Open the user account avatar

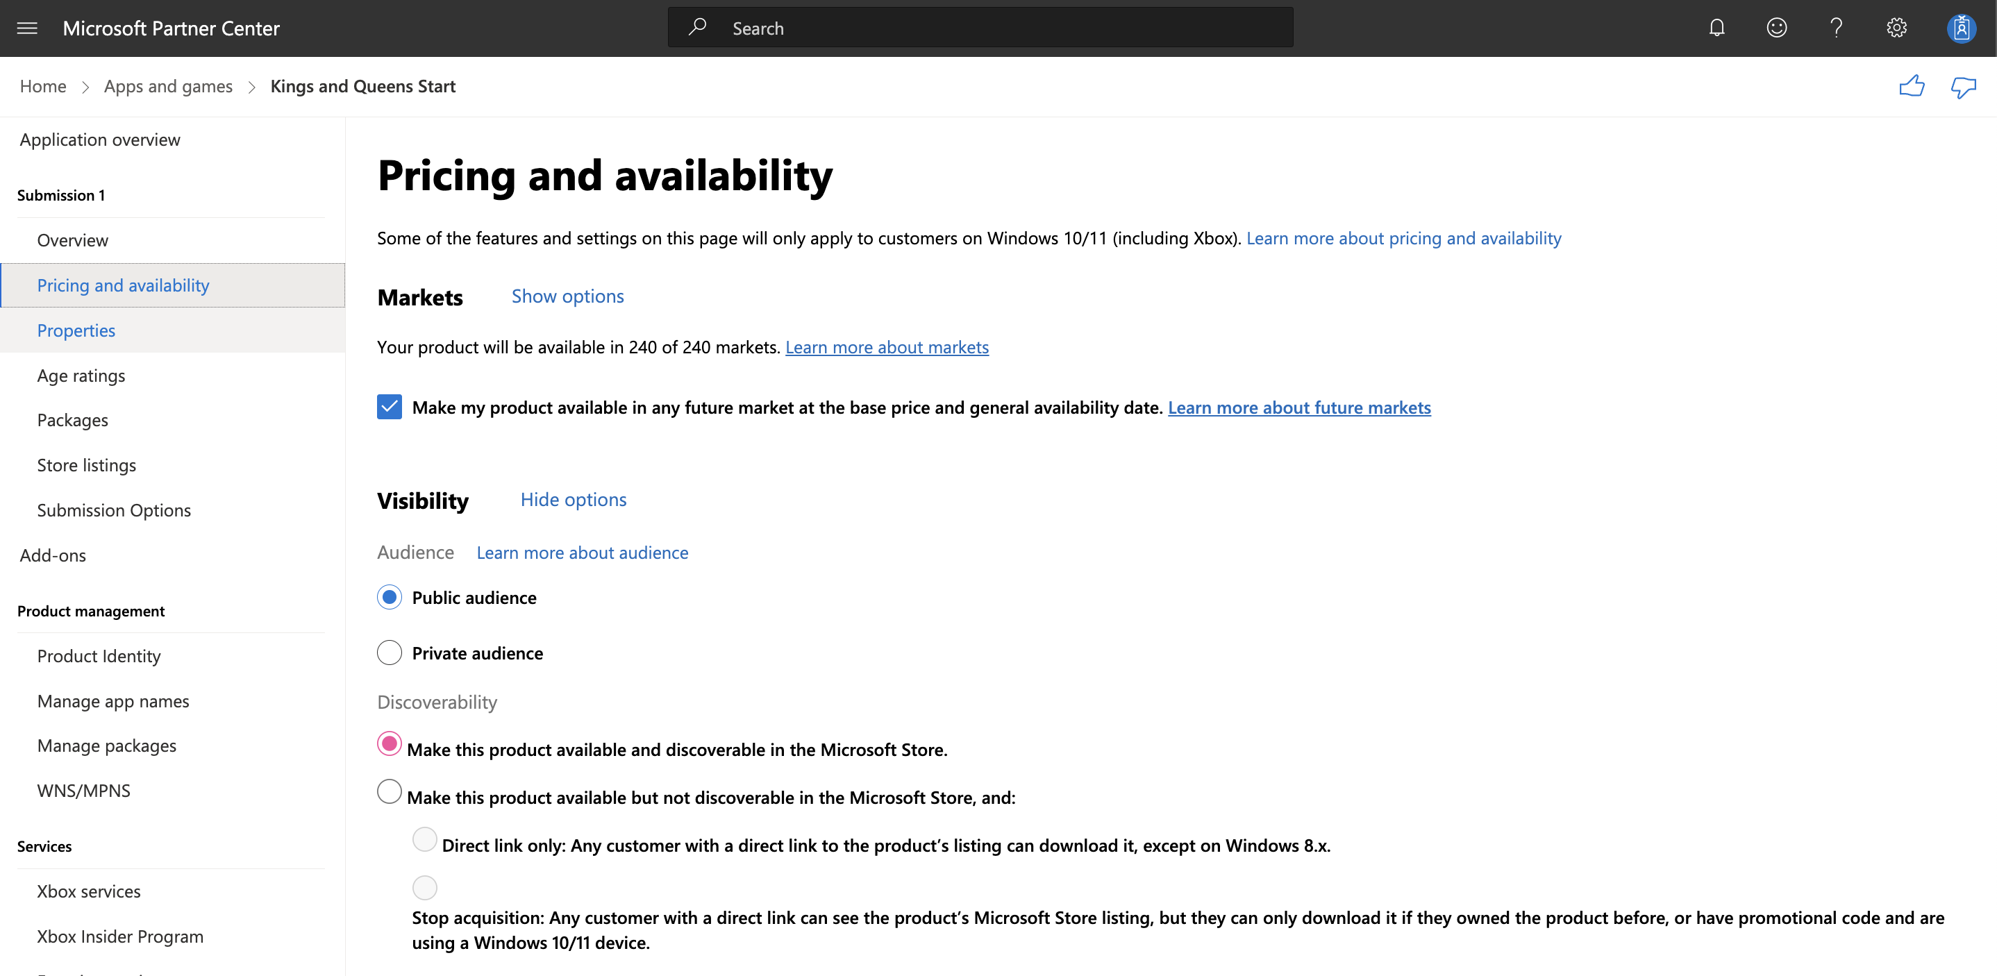1962,28
